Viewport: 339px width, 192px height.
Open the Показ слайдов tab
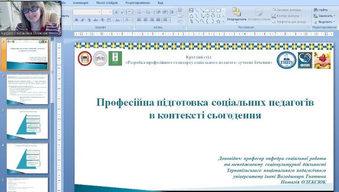pos(107,3)
